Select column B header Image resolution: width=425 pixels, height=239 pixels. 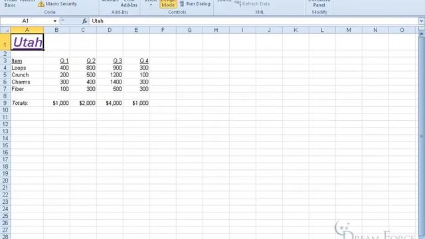[56, 30]
